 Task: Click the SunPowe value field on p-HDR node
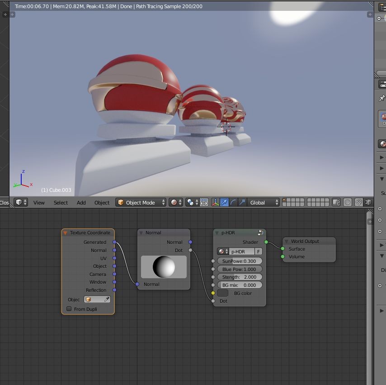240,261
